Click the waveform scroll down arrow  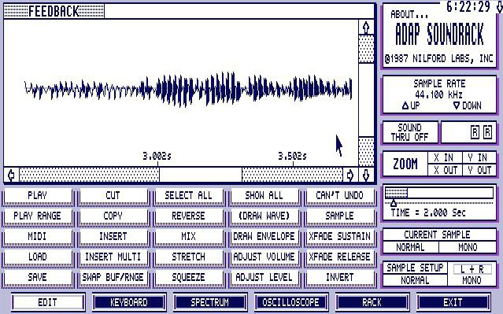coord(366,175)
